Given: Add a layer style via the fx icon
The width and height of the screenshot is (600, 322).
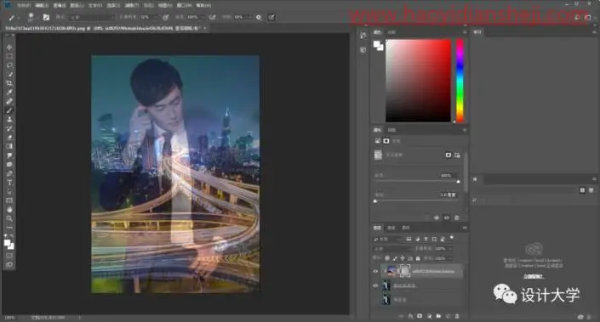Looking at the screenshot, I should pyautogui.click(x=410, y=316).
